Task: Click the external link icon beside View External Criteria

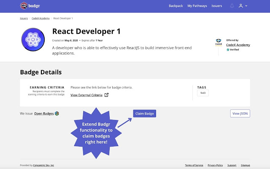Action: [x=106, y=95]
